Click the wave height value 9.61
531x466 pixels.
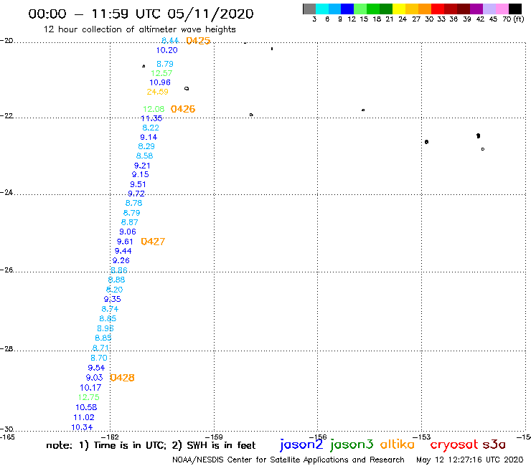(x=125, y=242)
